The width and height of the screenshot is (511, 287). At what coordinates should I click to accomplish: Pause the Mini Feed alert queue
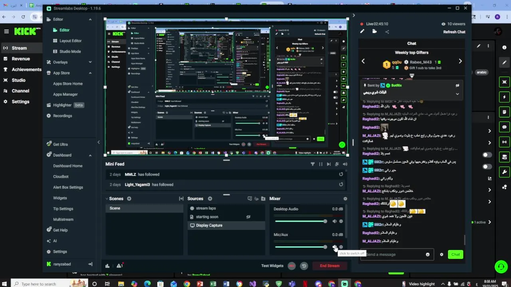tap(321, 164)
